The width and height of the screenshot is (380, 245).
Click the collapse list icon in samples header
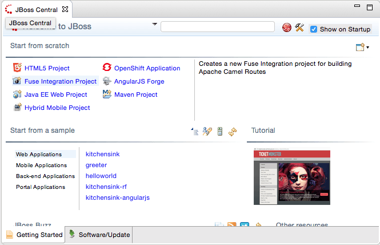[195, 132]
